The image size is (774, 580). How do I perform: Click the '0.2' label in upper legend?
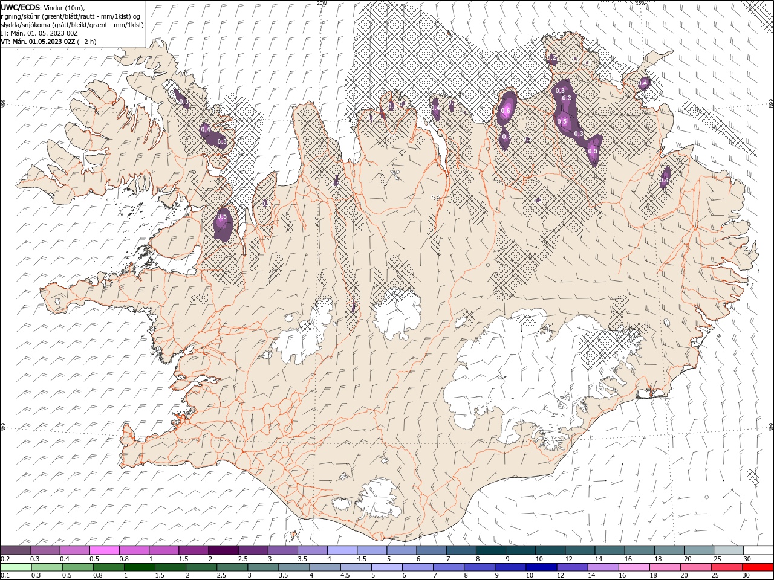coord(5,559)
